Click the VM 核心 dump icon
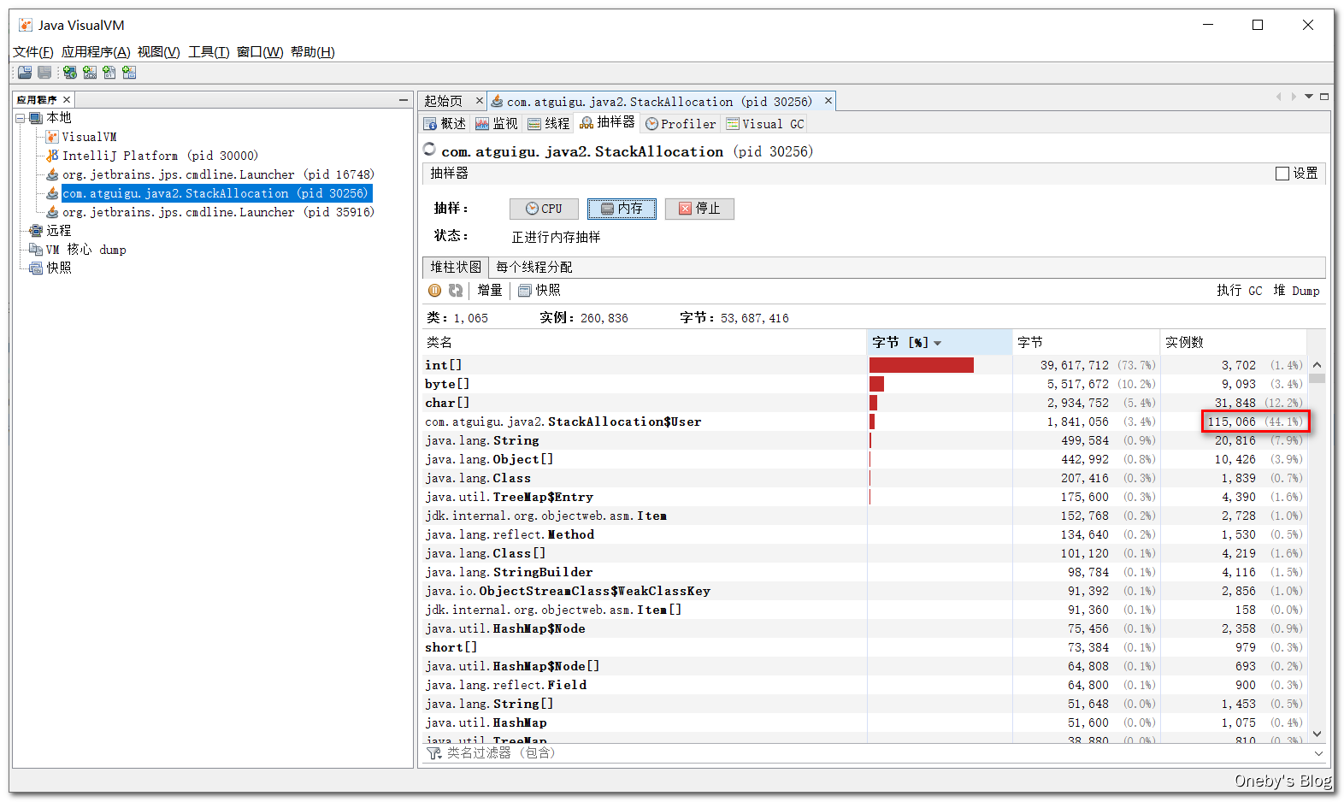Screen dimensions: 1344x802 coord(36,250)
